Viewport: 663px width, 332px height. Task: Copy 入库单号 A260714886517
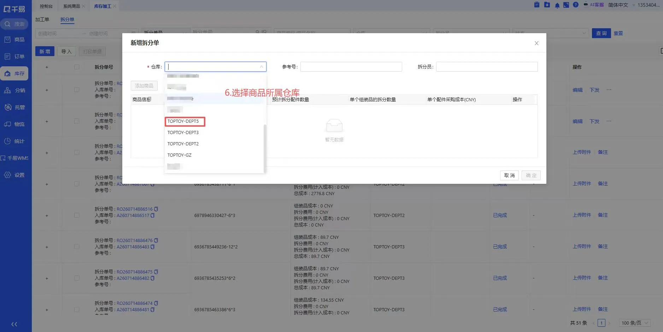tap(153, 215)
